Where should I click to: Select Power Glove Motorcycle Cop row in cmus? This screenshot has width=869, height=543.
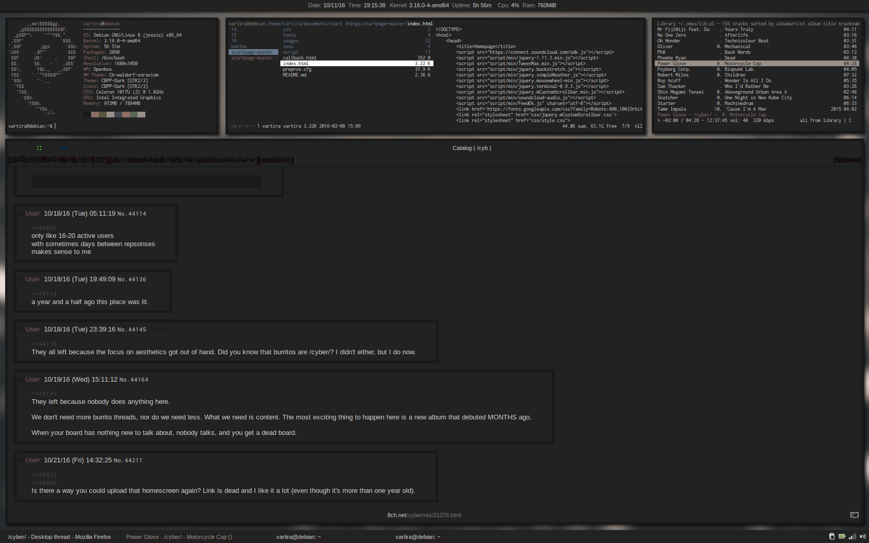(757, 64)
